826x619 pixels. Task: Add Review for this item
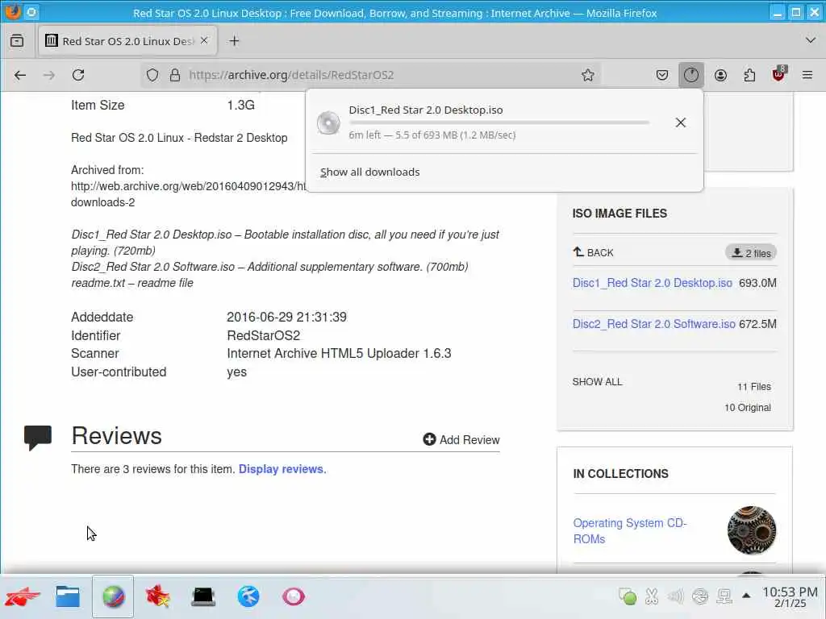tap(461, 439)
